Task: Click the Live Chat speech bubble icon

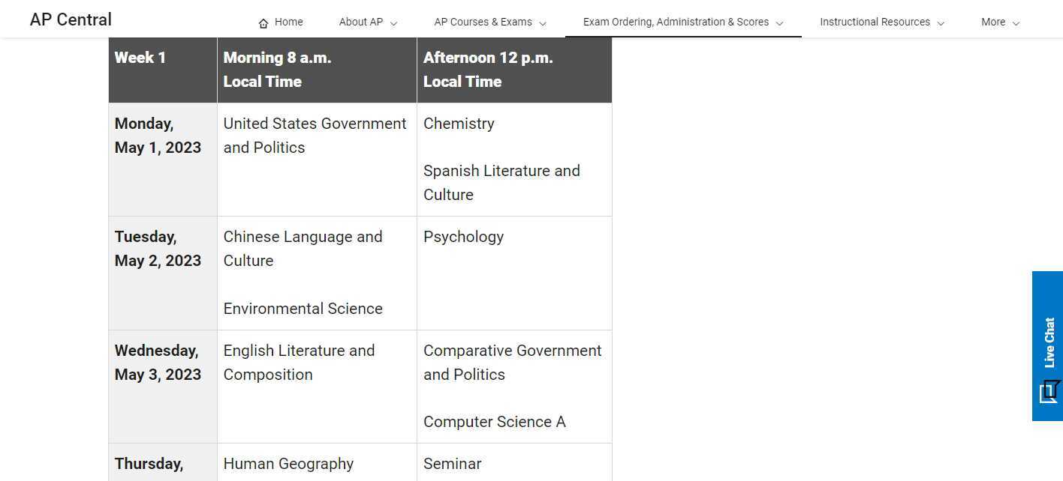Action: 1048,392
